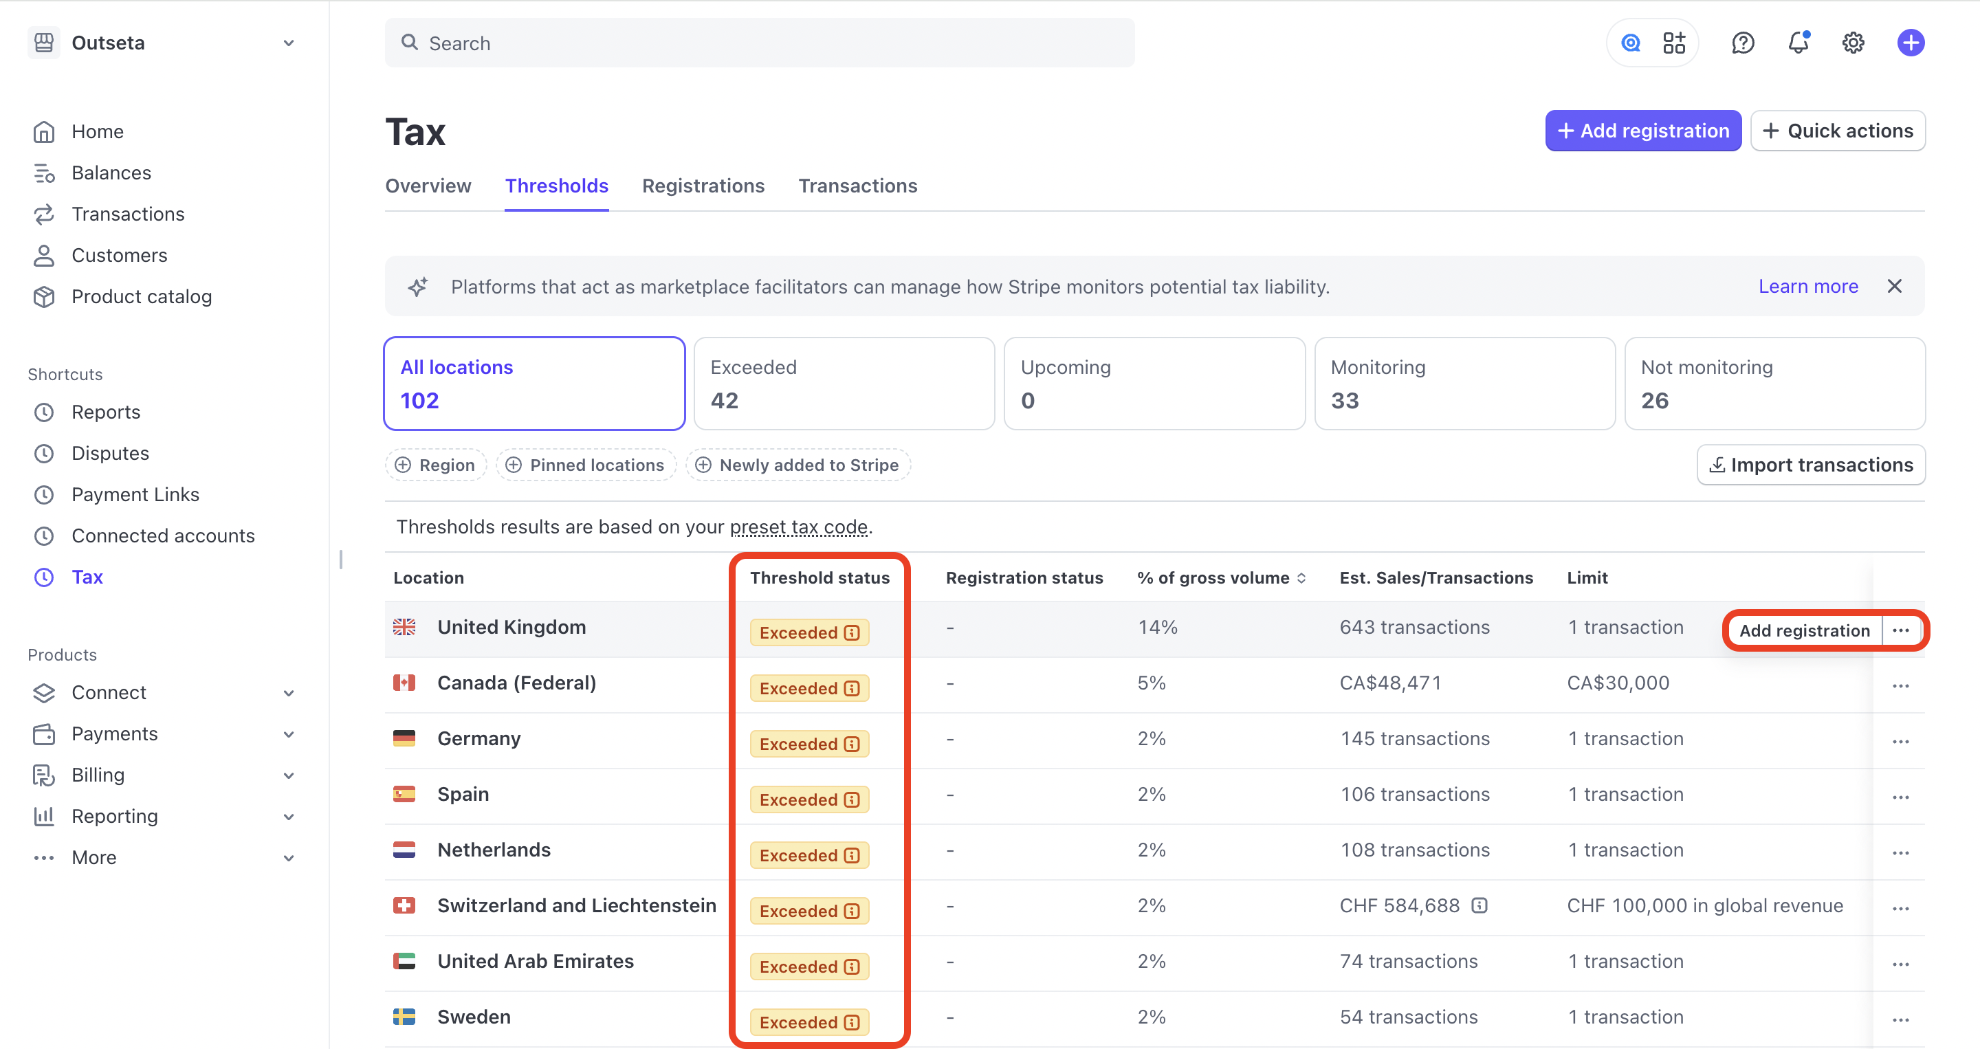This screenshot has width=1980, height=1049.
Task: Open Customers in the sidebar
Action: click(119, 255)
